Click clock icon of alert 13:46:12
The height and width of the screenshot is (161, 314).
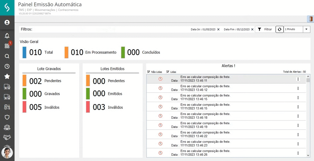point(160,88)
